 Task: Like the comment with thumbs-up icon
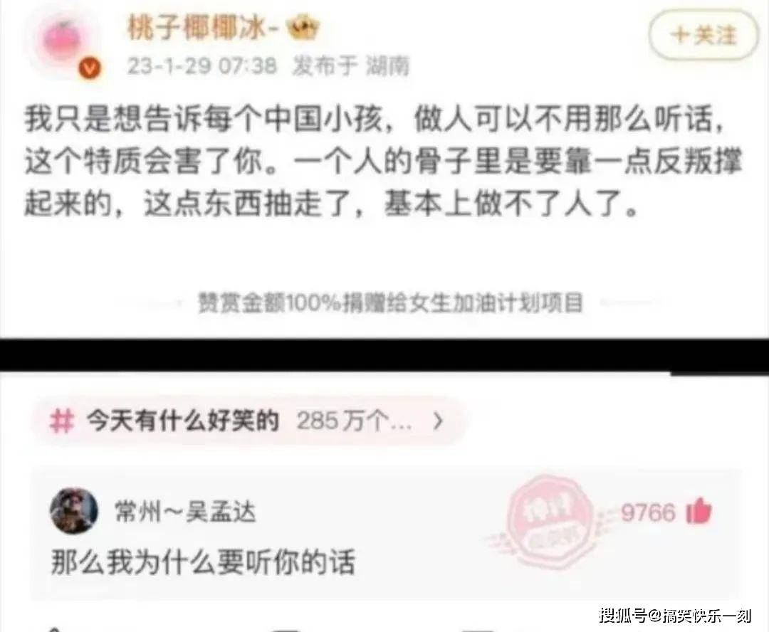[699, 512]
